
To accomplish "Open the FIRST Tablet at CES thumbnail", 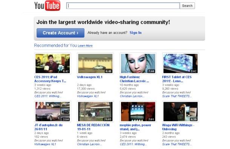I will pos(181,63).
